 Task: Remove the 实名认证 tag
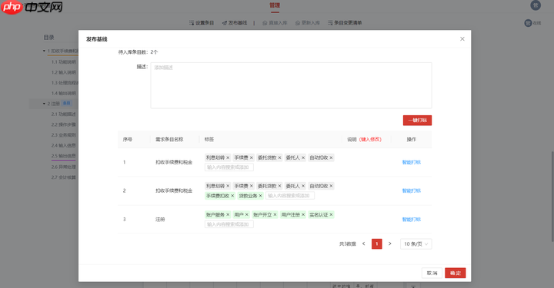(331, 215)
